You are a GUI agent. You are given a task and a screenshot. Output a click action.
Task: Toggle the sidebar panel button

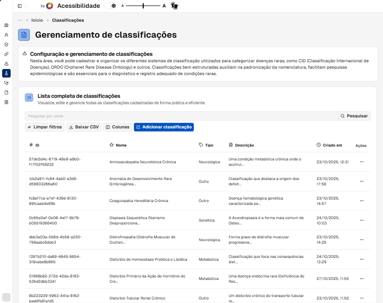(20, 6)
